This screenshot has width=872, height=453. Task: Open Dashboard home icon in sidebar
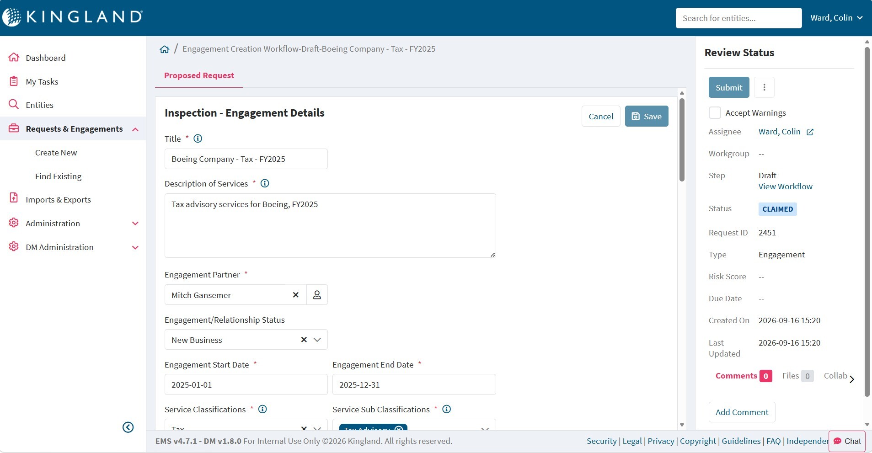14,57
